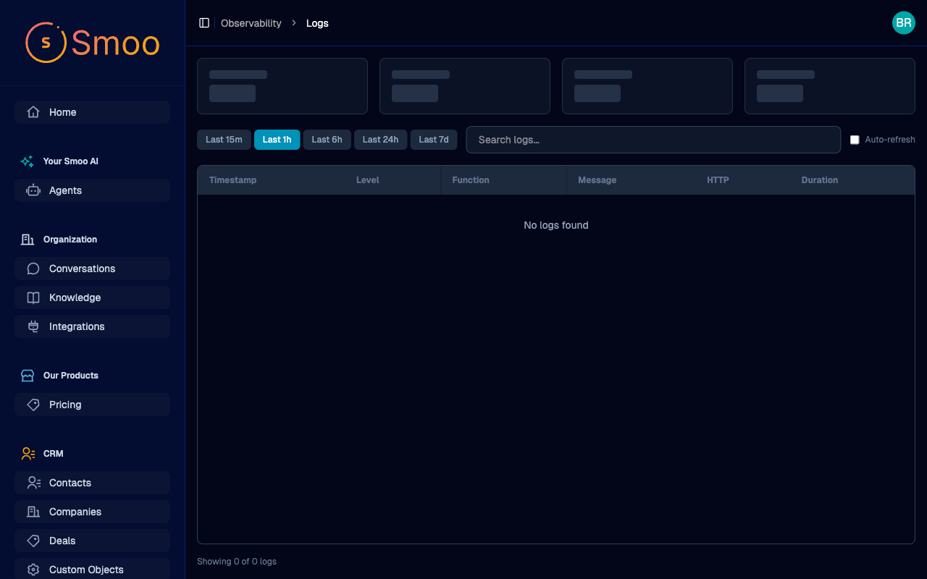The width and height of the screenshot is (927, 579).
Task: Select Agents under Your Smoo AI
Action: tap(92, 190)
